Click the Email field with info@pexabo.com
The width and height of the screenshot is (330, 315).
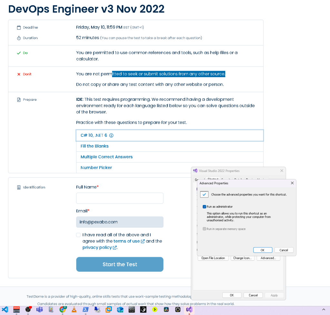[x=120, y=222]
